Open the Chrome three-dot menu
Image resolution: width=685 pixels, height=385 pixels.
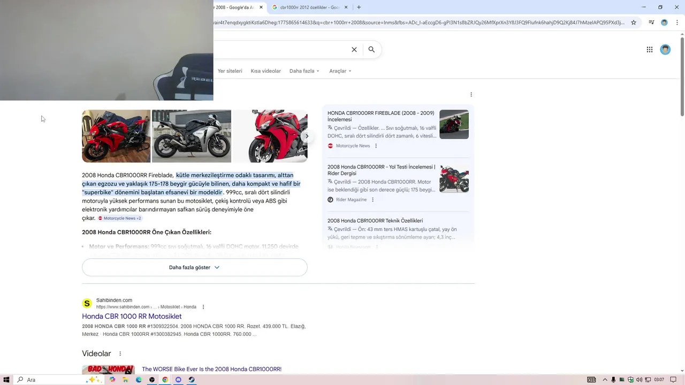tap(677, 22)
